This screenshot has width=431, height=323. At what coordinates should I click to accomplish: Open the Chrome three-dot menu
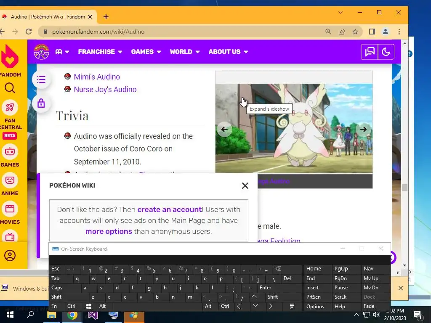click(399, 32)
